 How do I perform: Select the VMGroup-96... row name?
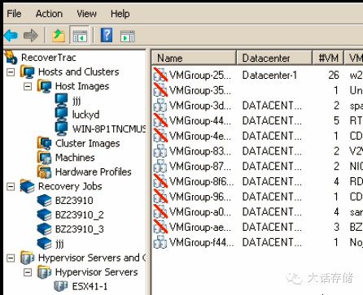200,196
